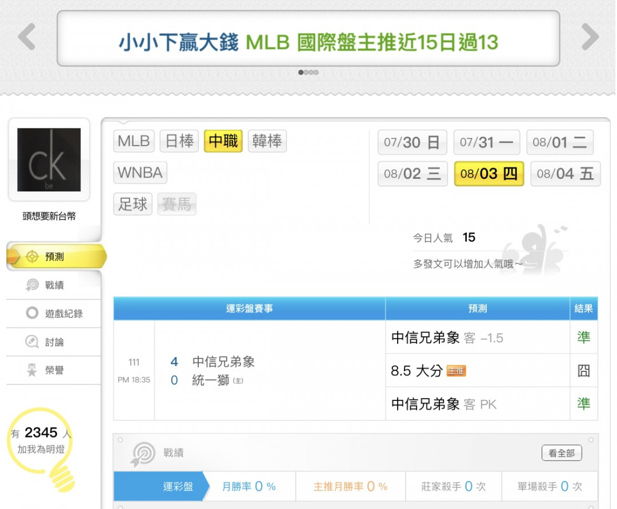Click the team name 中信兄弟象 in match column

point(223,362)
